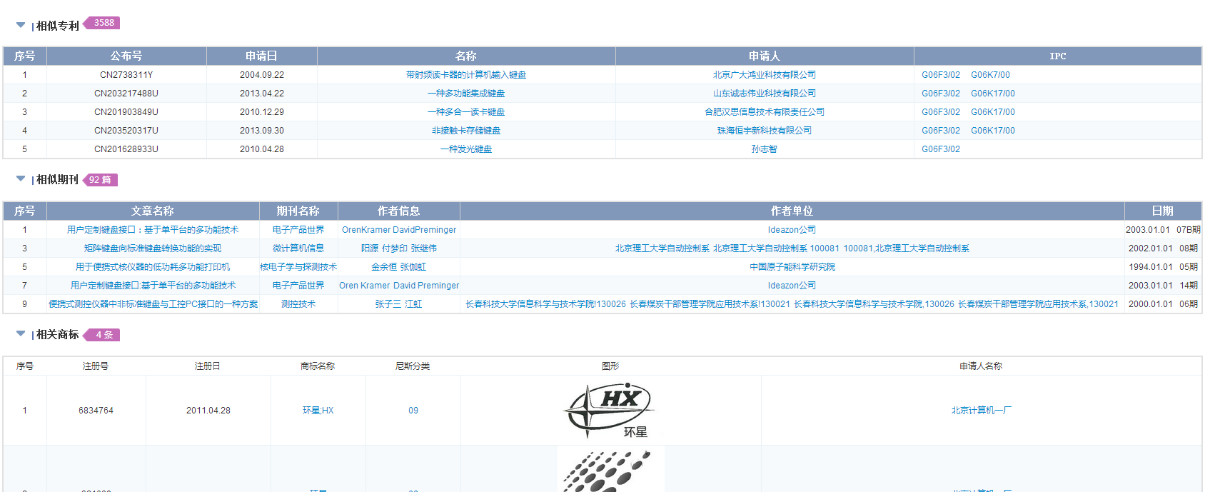Click author 金余恒 link
The image size is (1210, 492).
[383, 267]
